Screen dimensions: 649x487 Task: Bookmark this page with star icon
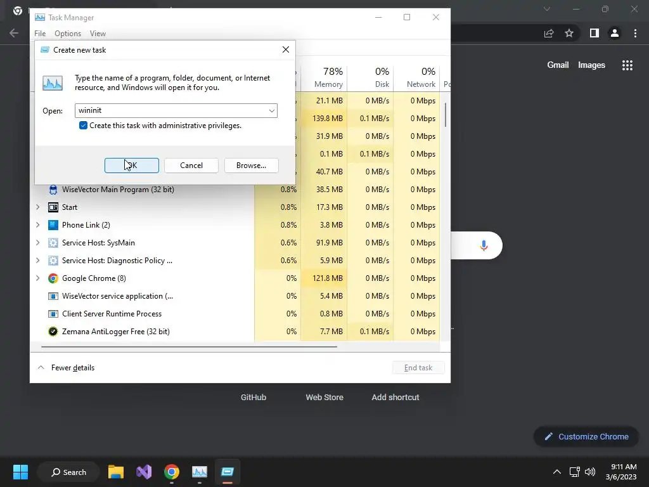pos(569,33)
